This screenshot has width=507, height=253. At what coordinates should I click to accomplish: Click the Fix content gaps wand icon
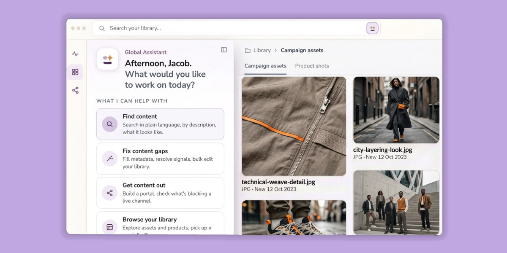point(110,159)
